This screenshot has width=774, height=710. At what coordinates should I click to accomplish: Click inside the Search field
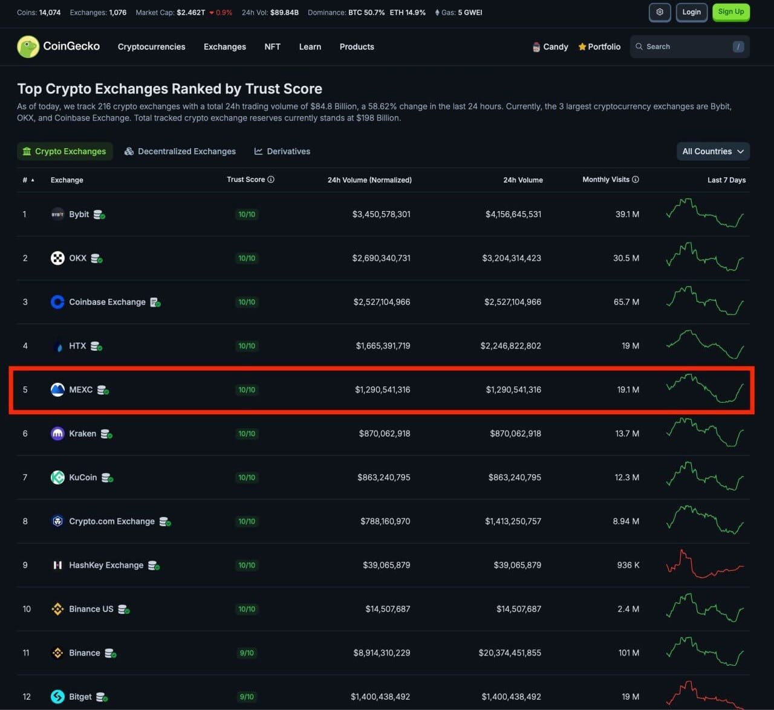pos(683,47)
